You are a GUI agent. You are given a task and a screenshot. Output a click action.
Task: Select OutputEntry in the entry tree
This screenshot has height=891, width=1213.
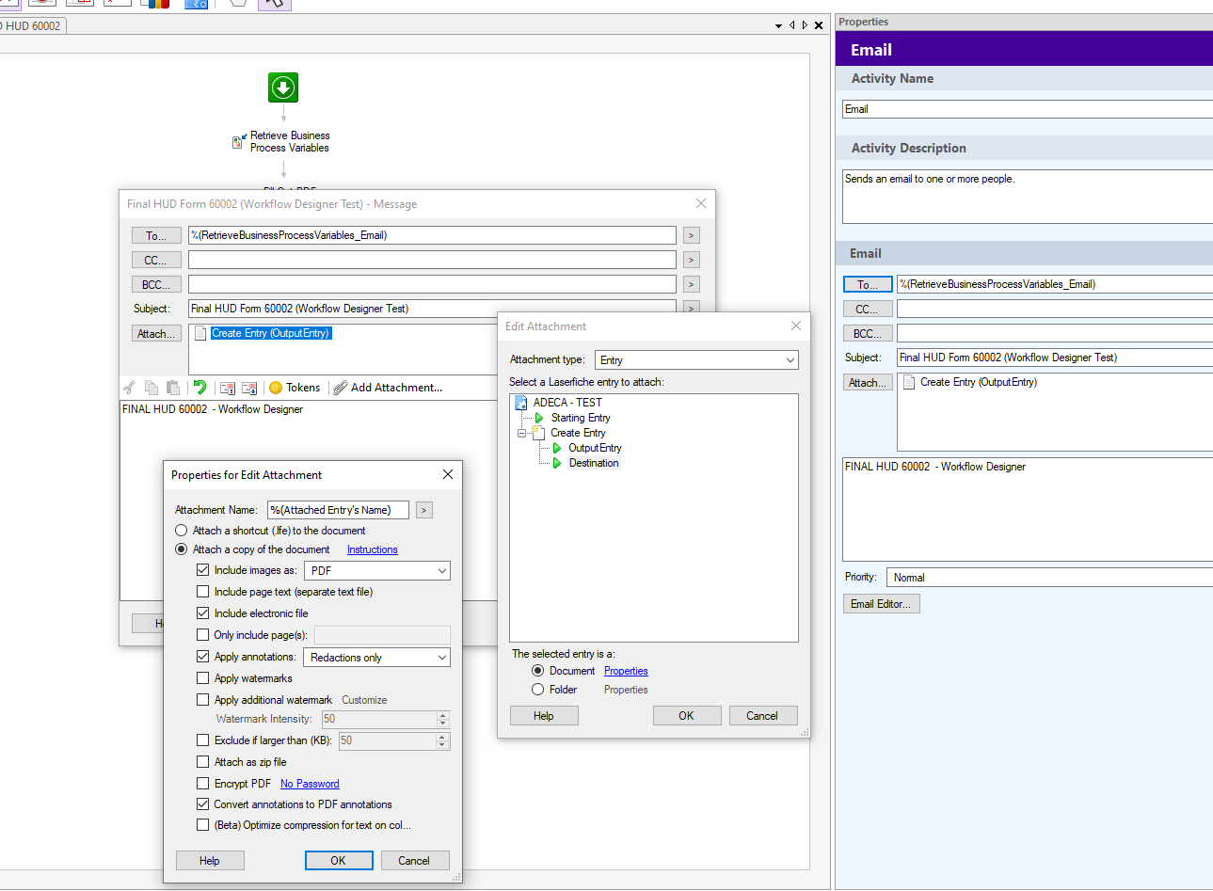point(594,448)
